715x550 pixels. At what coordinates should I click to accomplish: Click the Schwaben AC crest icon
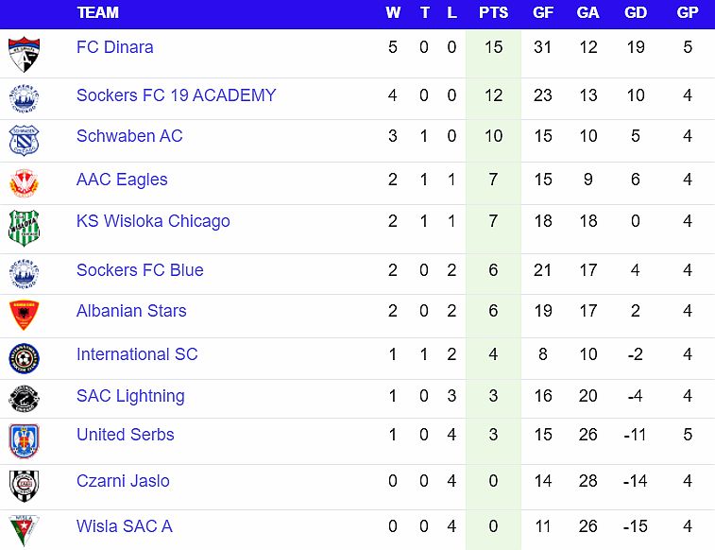(x=23, y=140)
